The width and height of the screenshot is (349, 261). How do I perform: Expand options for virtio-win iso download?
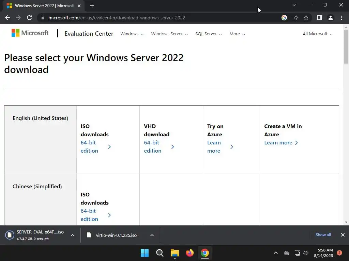coord(152,235)
